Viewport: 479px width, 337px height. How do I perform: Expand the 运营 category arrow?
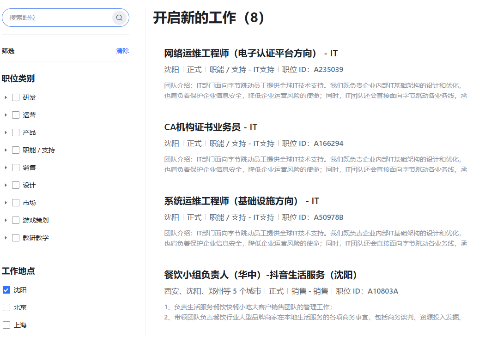tap(6, 115)
